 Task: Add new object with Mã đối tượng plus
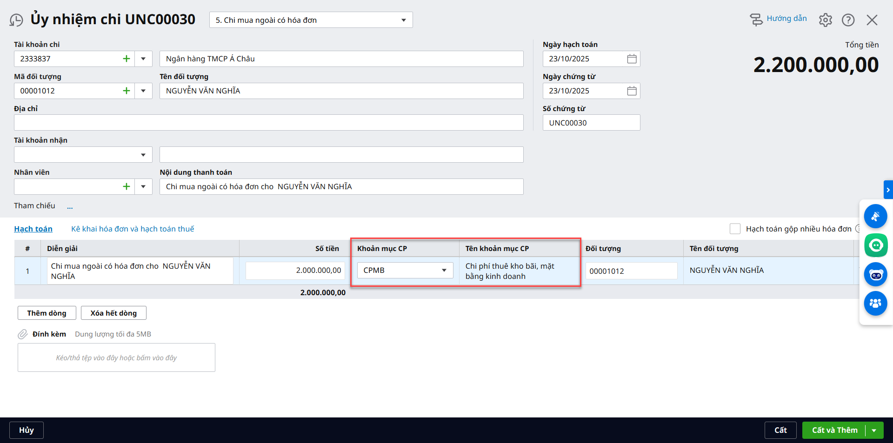[126, 91]
